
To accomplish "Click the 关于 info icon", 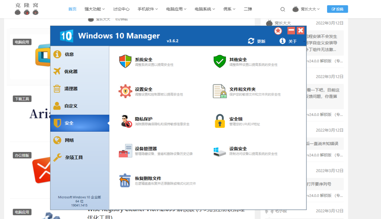I will tap(282, 41).
